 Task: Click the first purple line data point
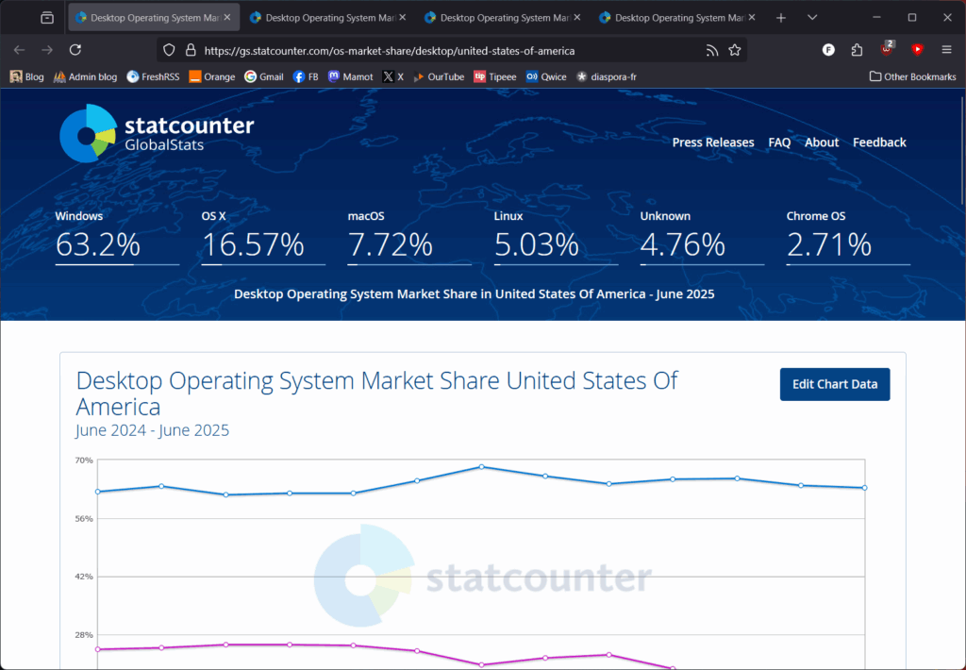(x=98, y=649)
